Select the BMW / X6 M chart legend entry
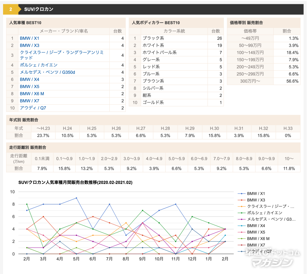The image size is (307, 274). point(253,239)
